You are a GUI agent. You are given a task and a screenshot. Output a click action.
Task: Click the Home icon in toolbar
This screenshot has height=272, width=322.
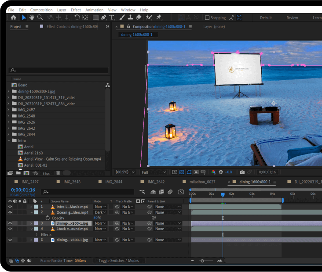point(14,18)
